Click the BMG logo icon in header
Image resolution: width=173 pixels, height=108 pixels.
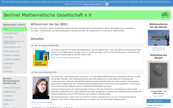165,15
